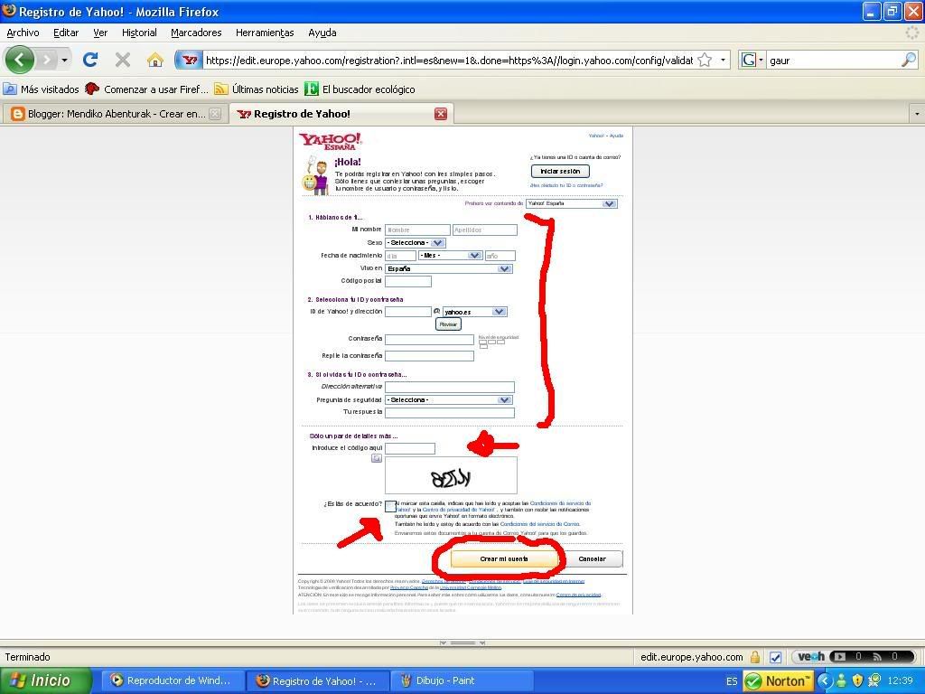Screen dimensions: 925x694
Task: Click the home icon in the toolbar
Action: pyautogui.click(x=155, y=61)
